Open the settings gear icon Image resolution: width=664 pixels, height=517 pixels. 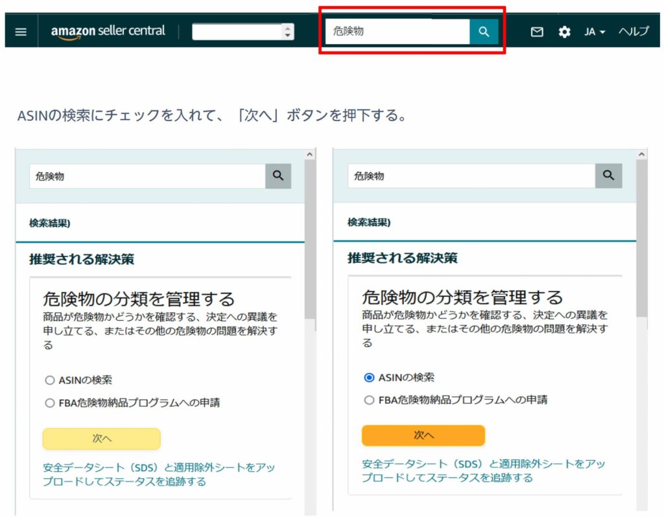click(x=565, y=32)
